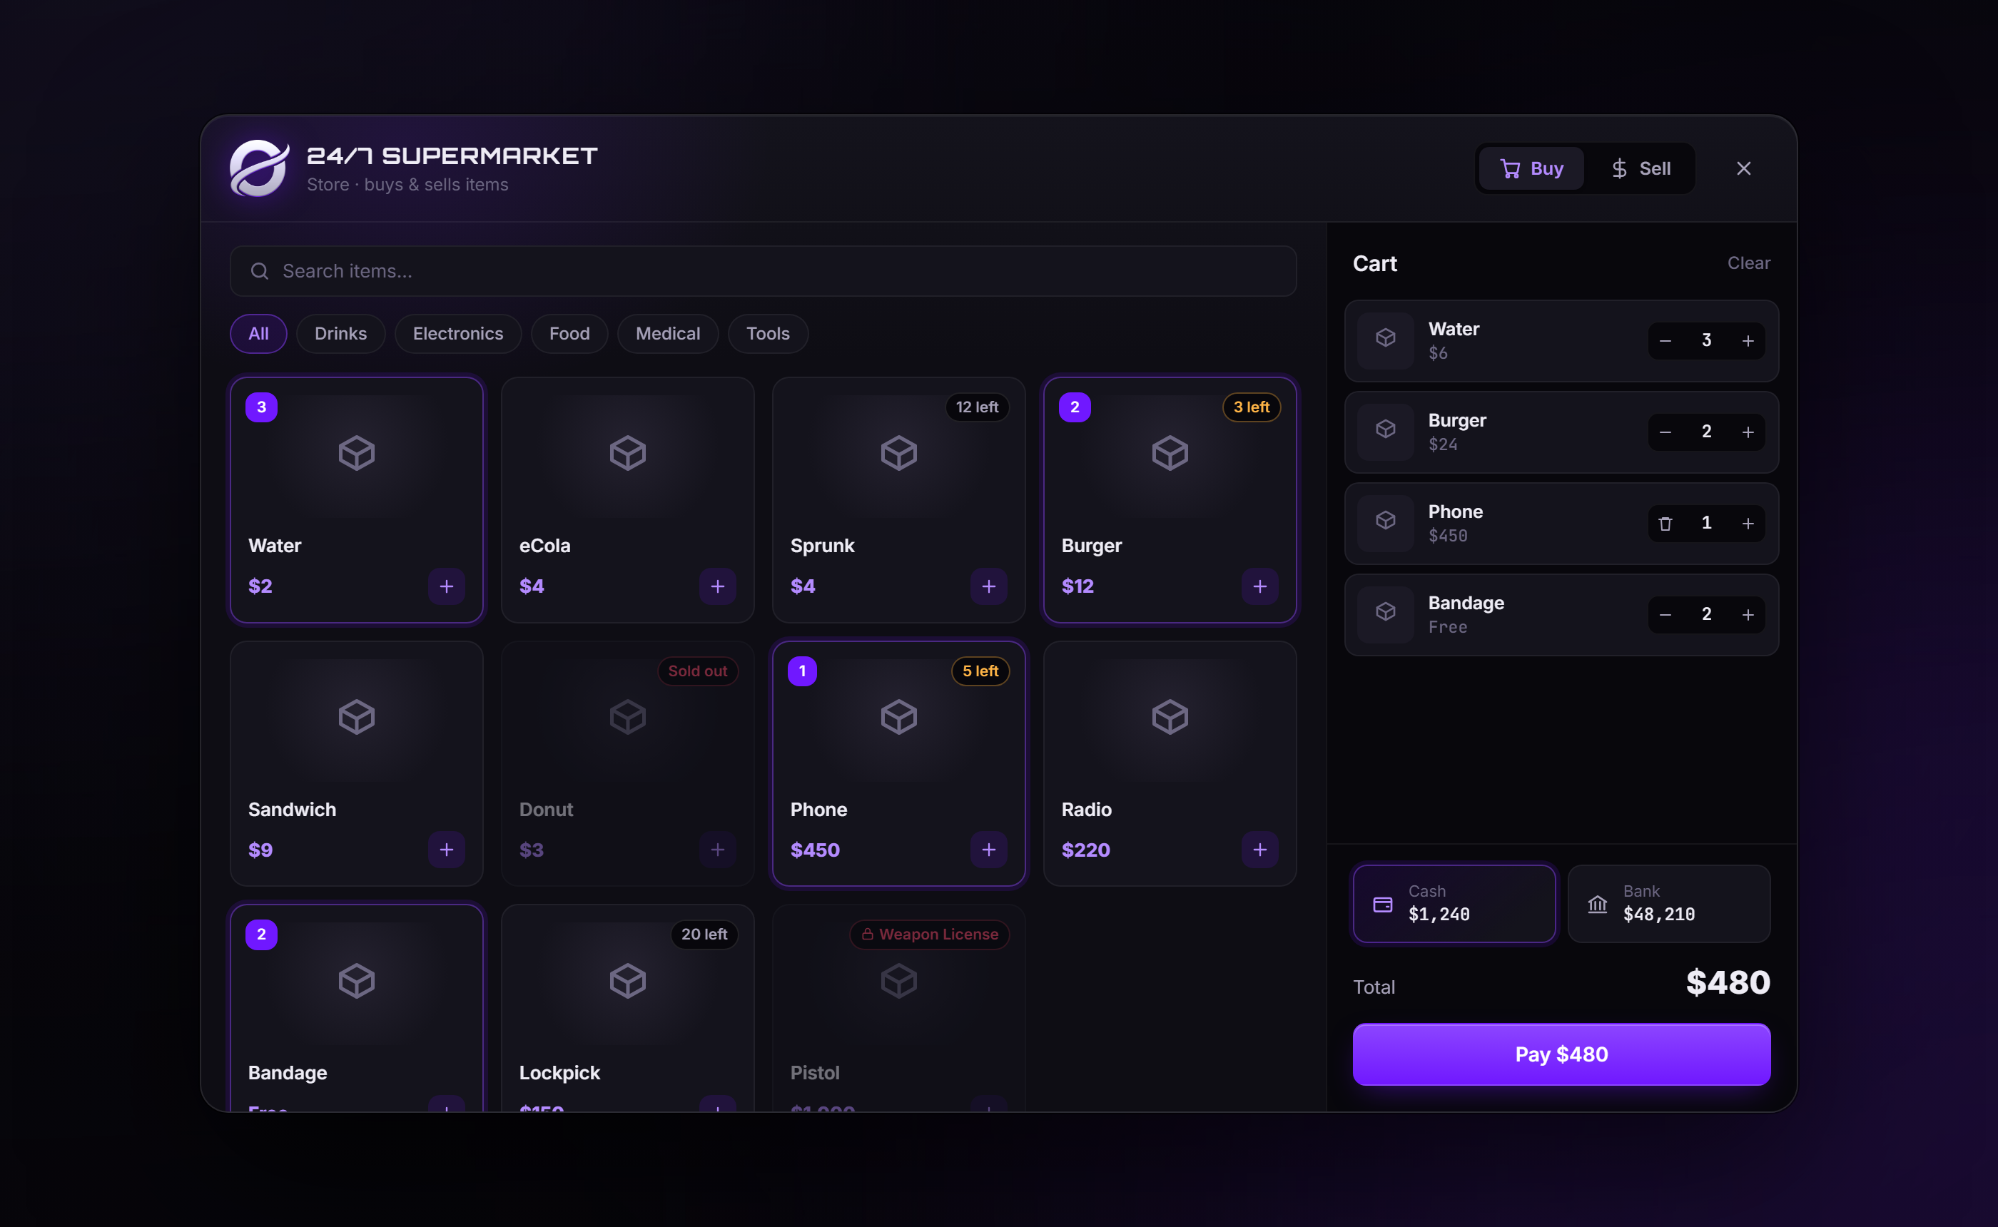Add Radio using its plus button
This screenshot has height=1227, width=1998.
coord(1259,850)
